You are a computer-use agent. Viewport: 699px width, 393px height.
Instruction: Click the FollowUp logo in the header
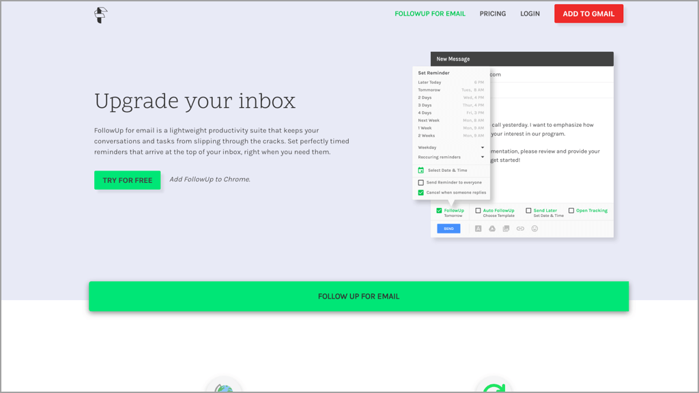[101, 15]
